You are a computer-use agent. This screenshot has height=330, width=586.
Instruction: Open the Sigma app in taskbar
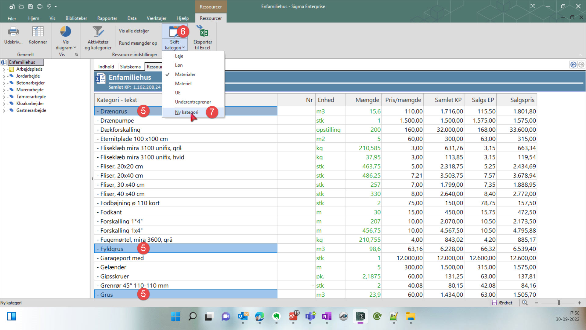click(x=360, y=316)
